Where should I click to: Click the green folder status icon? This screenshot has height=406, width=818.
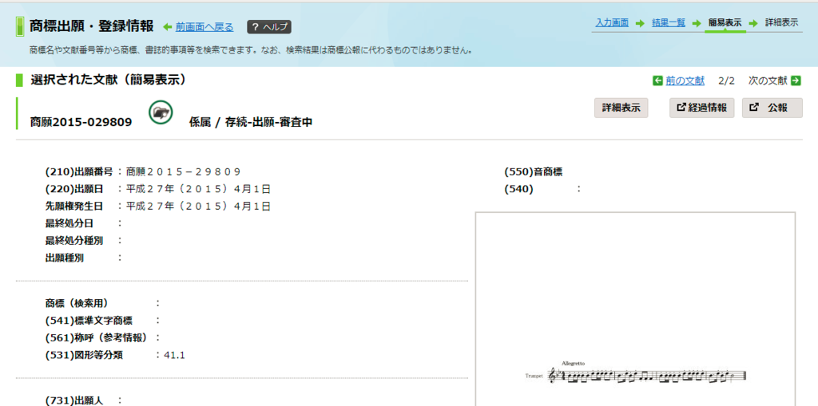(x=161, y=112)
